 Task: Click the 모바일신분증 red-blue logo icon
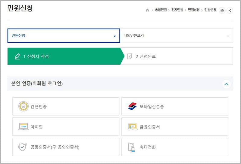point(132,106)
